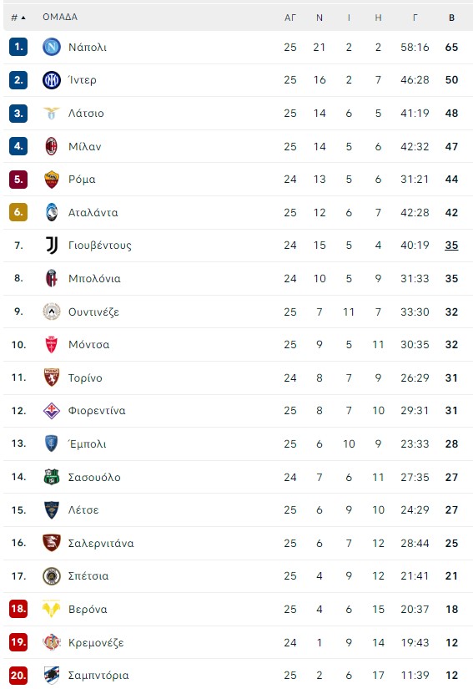Click the Napoli club crest icon
This screenshot has height=689, width=473.
pos(52,47)
